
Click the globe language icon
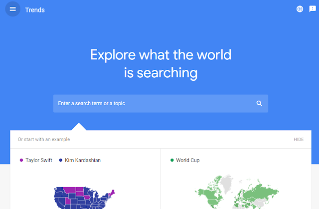[300, 9]
